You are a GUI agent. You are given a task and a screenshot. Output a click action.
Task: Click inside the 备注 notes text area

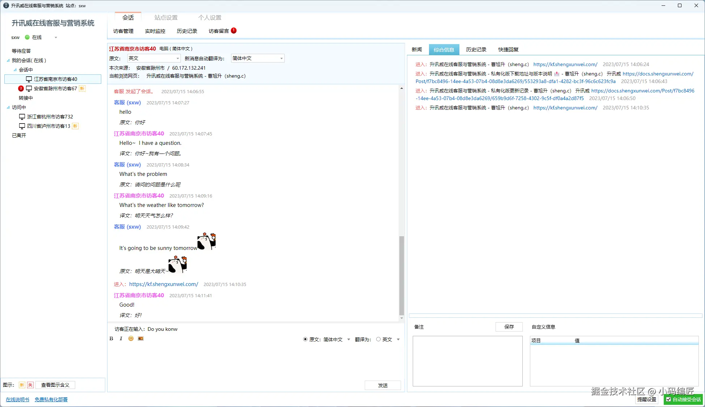tap(467, 361)
